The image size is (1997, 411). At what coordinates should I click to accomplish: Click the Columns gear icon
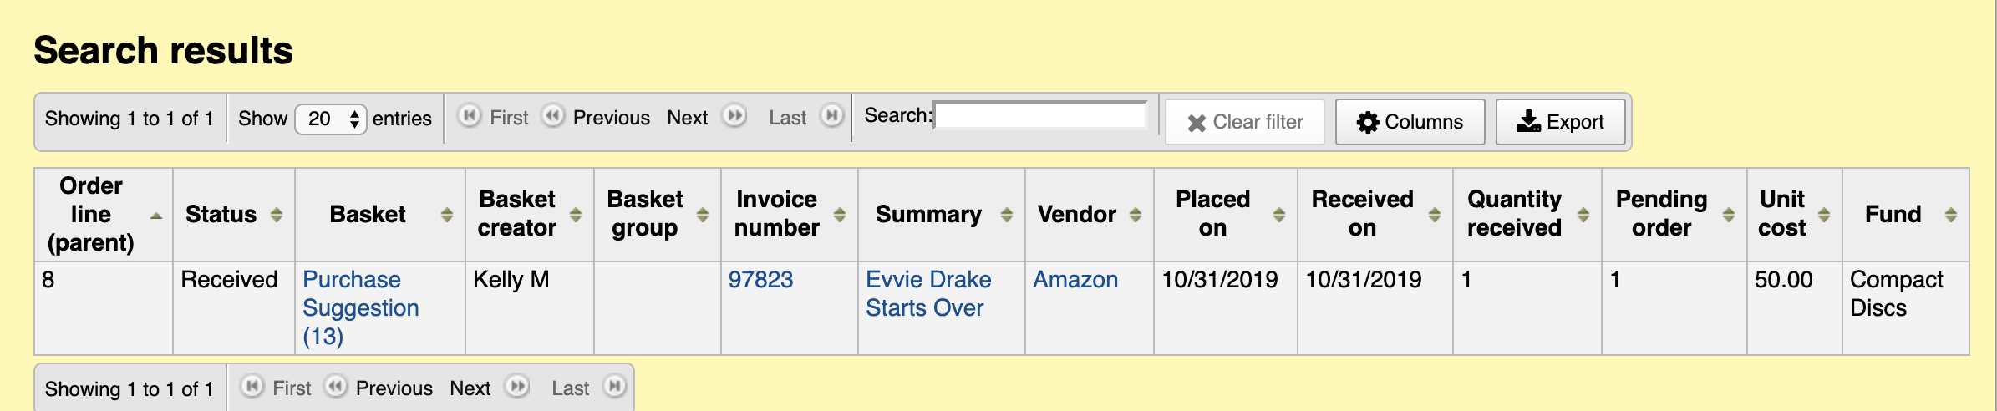pos(1367,123)
